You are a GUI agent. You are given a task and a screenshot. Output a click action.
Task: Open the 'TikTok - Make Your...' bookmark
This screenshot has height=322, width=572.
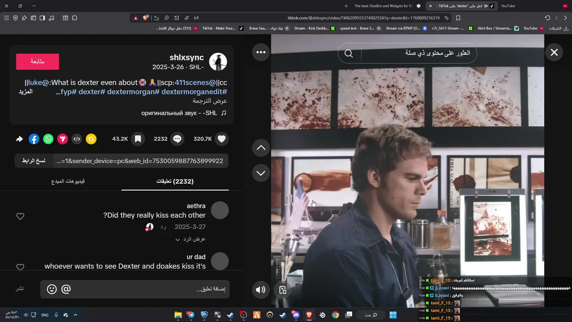pos(223,28)
